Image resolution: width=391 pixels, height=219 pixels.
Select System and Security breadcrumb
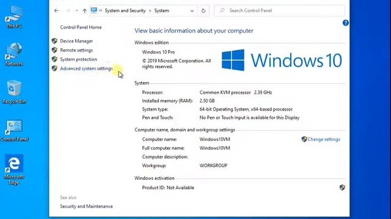click(125, 11)
